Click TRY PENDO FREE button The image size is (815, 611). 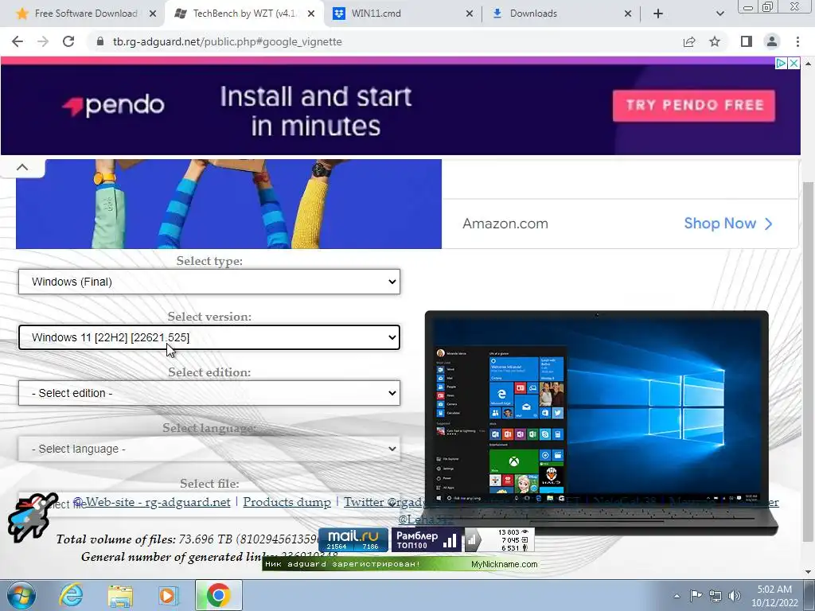coord(694,106)
